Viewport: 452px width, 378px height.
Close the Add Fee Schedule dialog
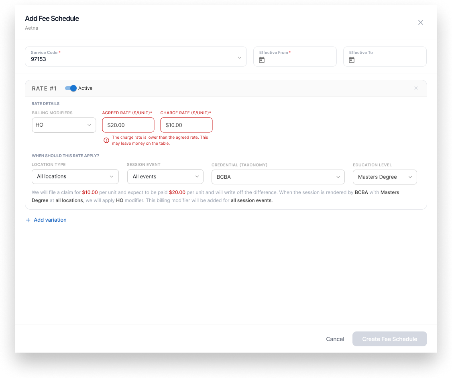pos(420,22)
